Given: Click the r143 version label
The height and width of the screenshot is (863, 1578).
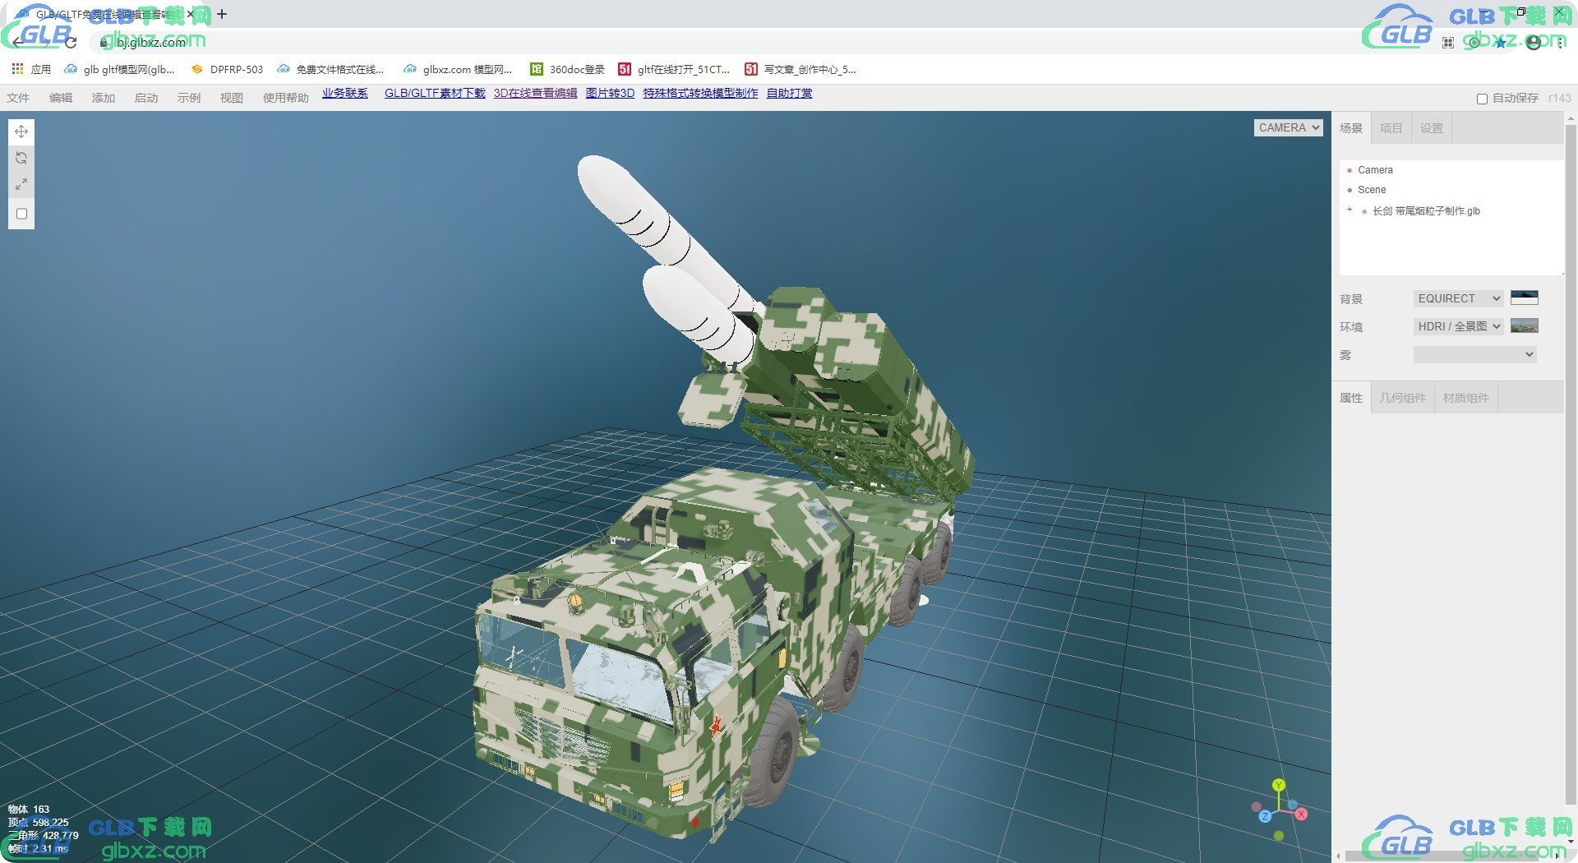Looking at the screenshot, I should pyautogui.click(x=1559, y=98).
